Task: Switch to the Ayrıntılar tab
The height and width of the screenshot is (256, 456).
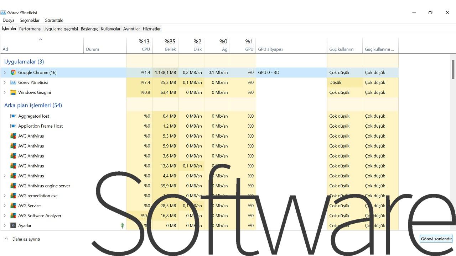Action: coord(131,29)
